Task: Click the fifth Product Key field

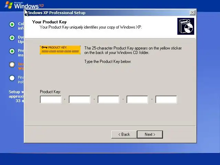Action: tap(166, 99)
